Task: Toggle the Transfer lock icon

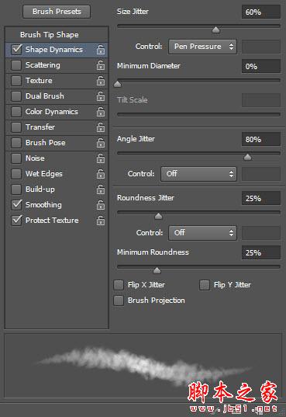Action: (x=101, y=127)
